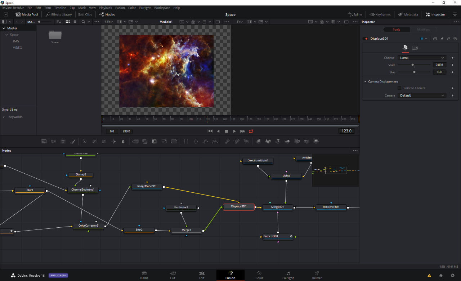Add a pEmitter particle node
Image resolution: width=461 pixels, height=281 pixels.
tap(228, 141)
